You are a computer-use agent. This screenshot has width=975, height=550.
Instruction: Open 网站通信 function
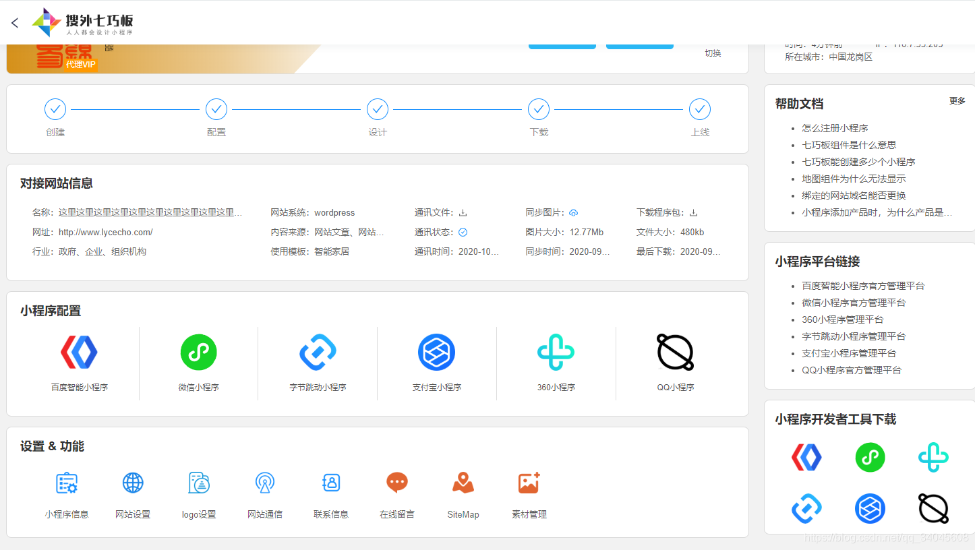point(265,495)
